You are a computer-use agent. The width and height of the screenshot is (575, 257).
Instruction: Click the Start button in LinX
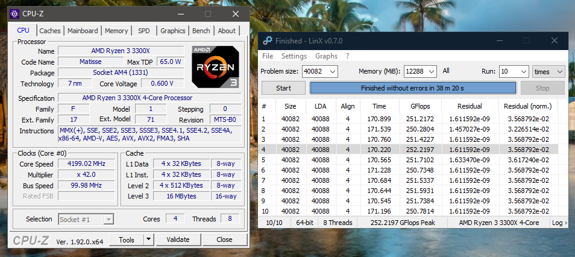283,88
